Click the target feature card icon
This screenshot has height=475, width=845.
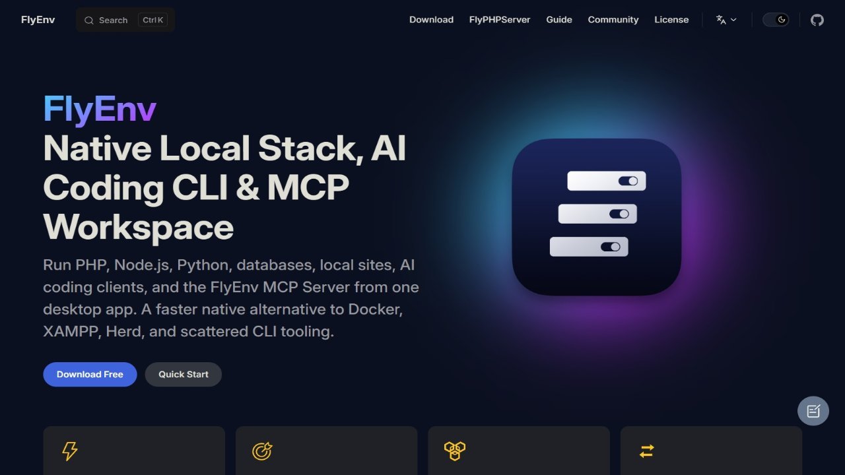[x=262, y=451]
